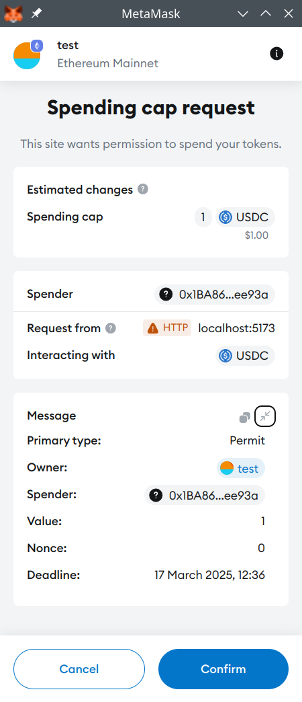
Task: Click the title bar down chevron
Action: (242, 14)
